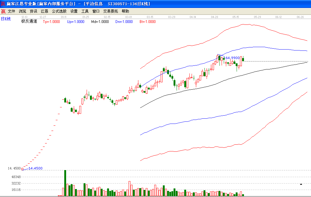Screen dimensions: 311x197
Task: Click the first red candlestick at 14.45
Action: [22, 169]
